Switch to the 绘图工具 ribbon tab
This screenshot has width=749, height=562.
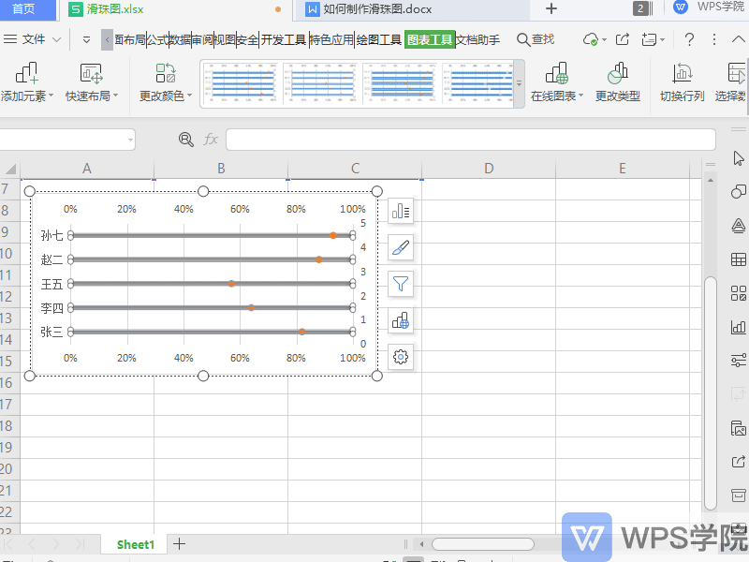[379, 39]
